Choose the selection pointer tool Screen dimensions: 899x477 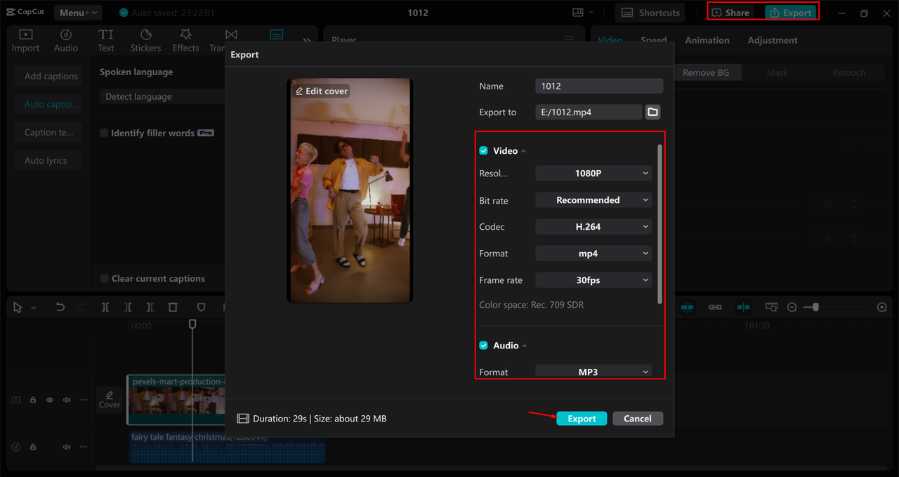point(18,307)
